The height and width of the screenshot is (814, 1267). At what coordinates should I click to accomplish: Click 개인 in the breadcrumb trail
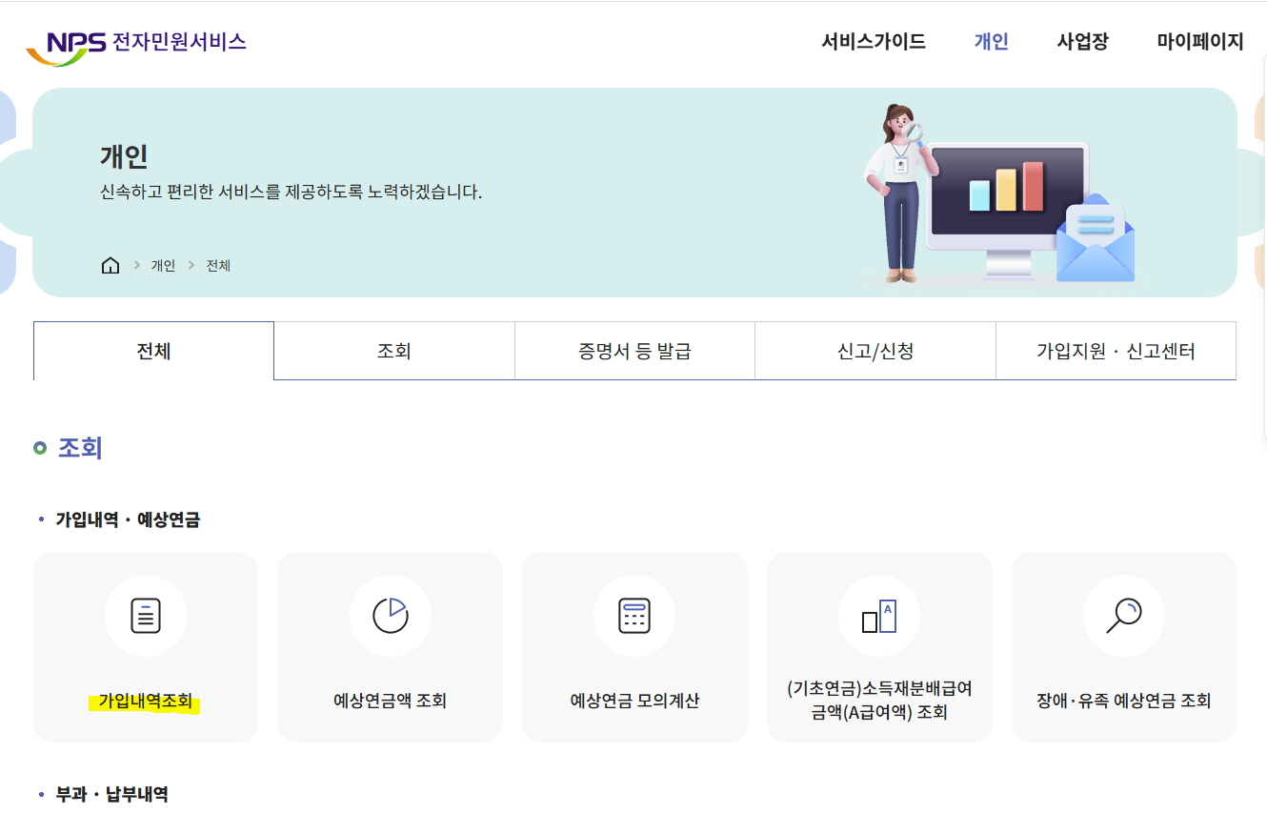coord(162,265)
